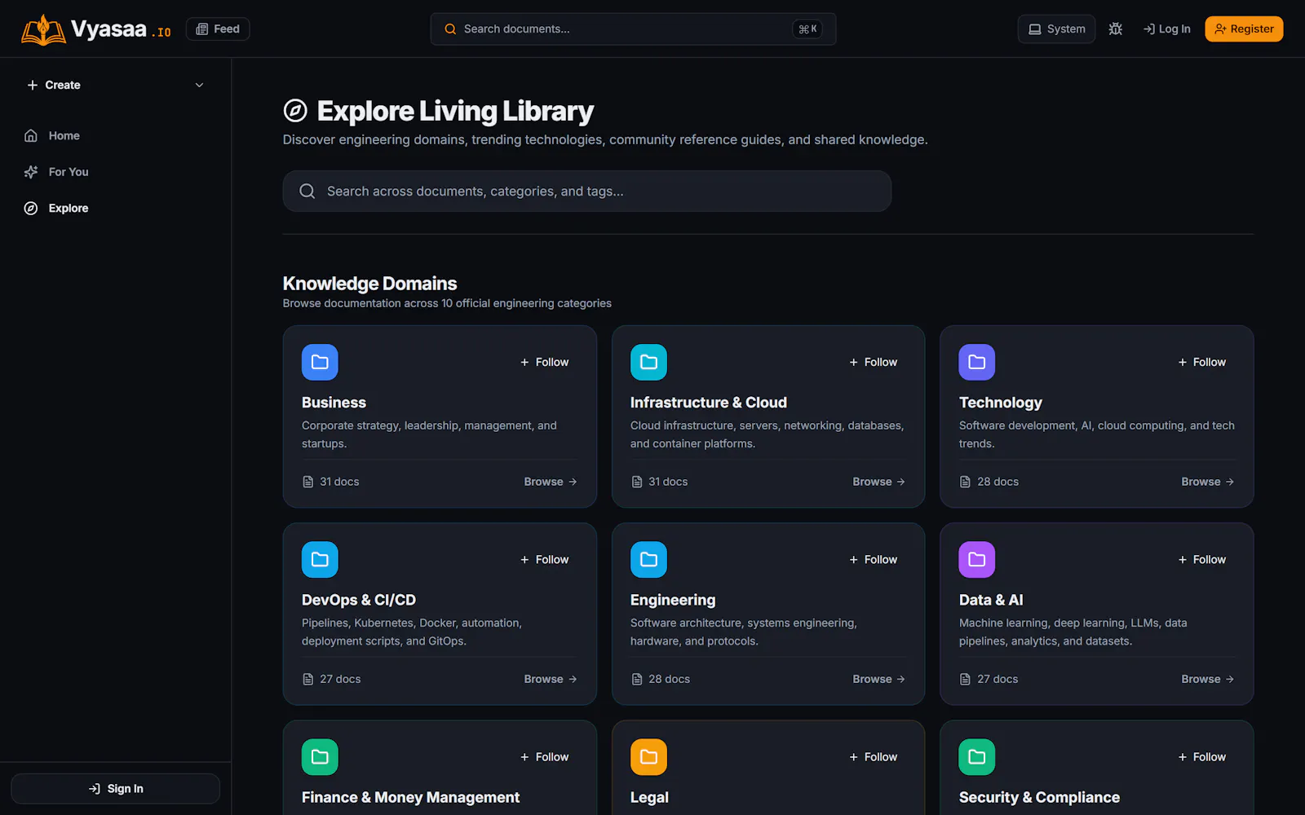
Task: Click the DevOps & CI/CD folder icon
Action: pos(320,559)
